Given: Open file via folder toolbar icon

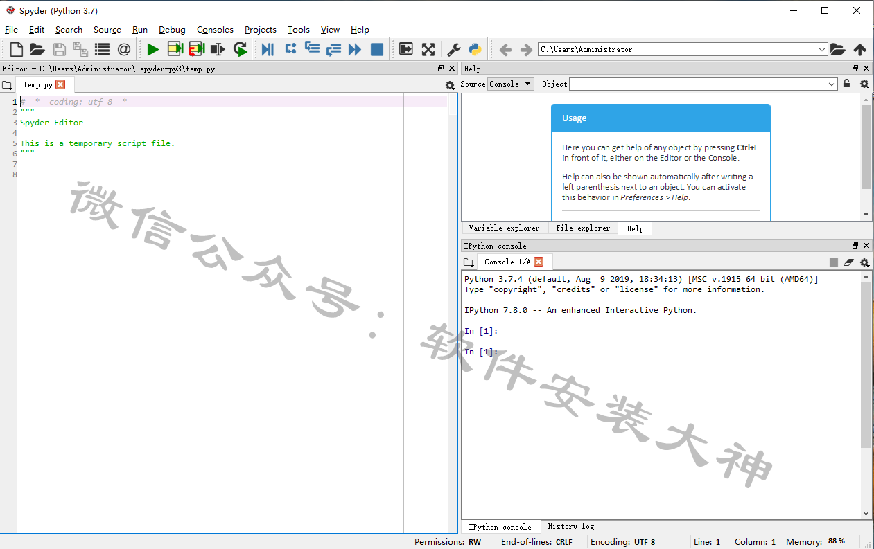Looking at the screenshot, I should click(x=37, y=49).
